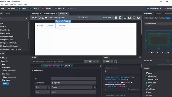Viewport: 172px width, 97px height.
Task: Click the Show Toolbar button
Action: click(83, 18)
